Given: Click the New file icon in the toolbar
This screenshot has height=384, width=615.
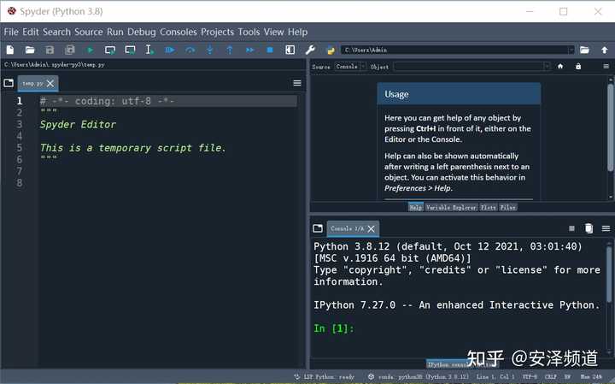Looking at the screenshot, I should [x=10, y=50].
